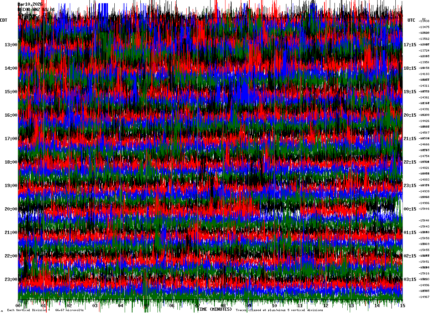
Task: Click the DC offset value -14821
Action: coord(424,168)
